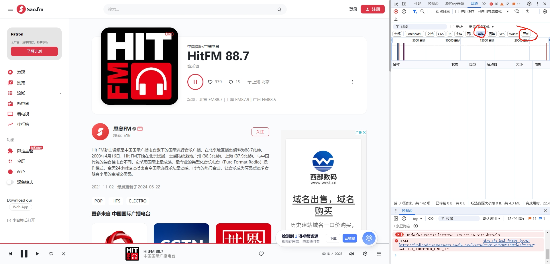Select the DevTools inspect element picker
Viewport: 550px width, 264px height.
coord(396,4)
